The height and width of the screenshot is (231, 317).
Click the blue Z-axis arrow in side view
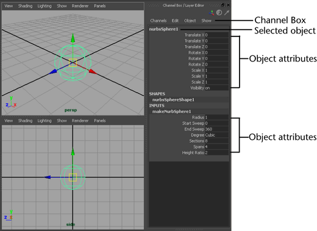click(x=48, y=177)
